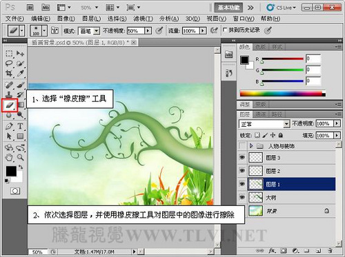Toggle visibility of 图层 1

[x=242, y=184]
